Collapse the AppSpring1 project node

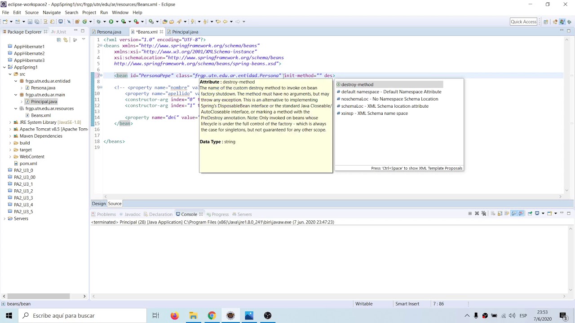[4, 67]
